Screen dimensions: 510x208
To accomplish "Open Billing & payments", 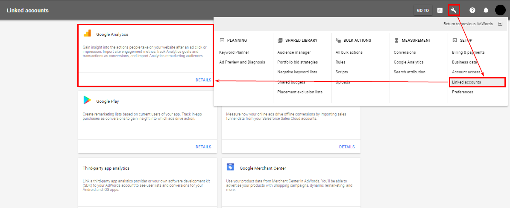I will pyautogui.click(x=469, y=52).
